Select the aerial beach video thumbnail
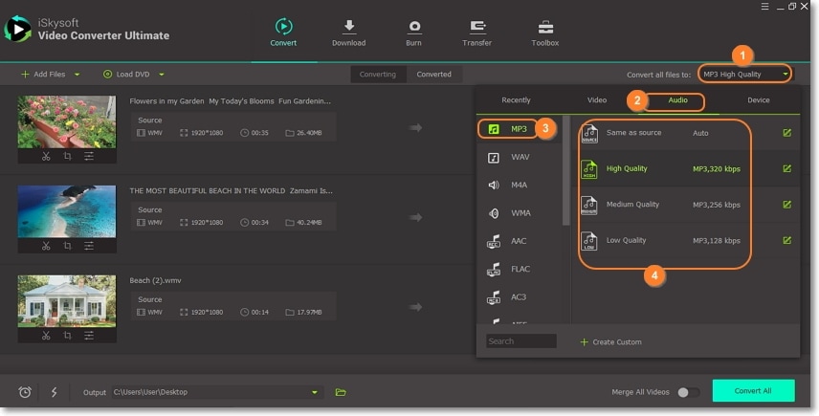The image size is (819, 416). click(67, 211)
